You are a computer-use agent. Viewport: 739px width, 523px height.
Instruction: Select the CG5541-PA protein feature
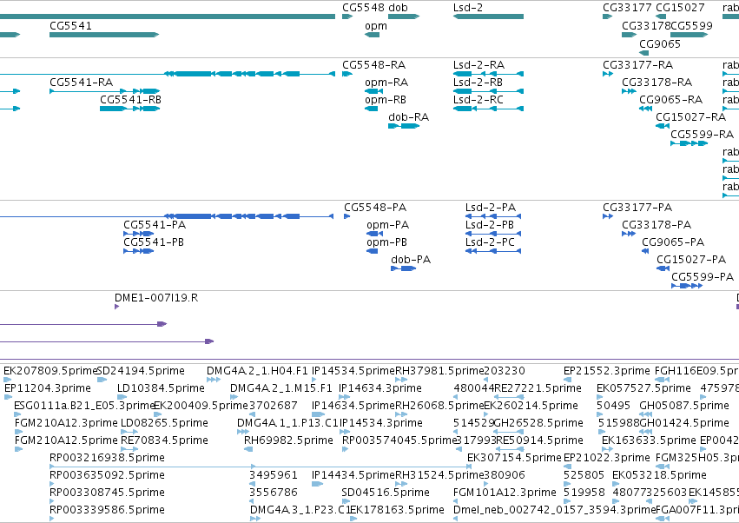(139, 234)
